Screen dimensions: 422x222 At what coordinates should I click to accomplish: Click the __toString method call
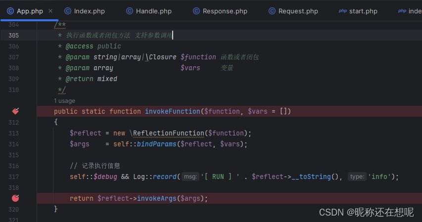pos(311,177)
